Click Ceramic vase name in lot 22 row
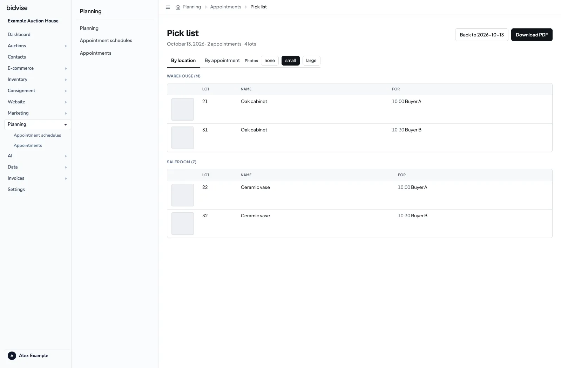This screenshot has width=561, height=368. click(255, 188)
